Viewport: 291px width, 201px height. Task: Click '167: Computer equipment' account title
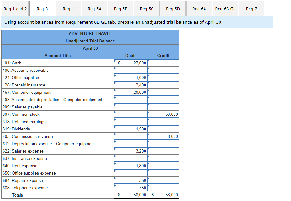26,93
